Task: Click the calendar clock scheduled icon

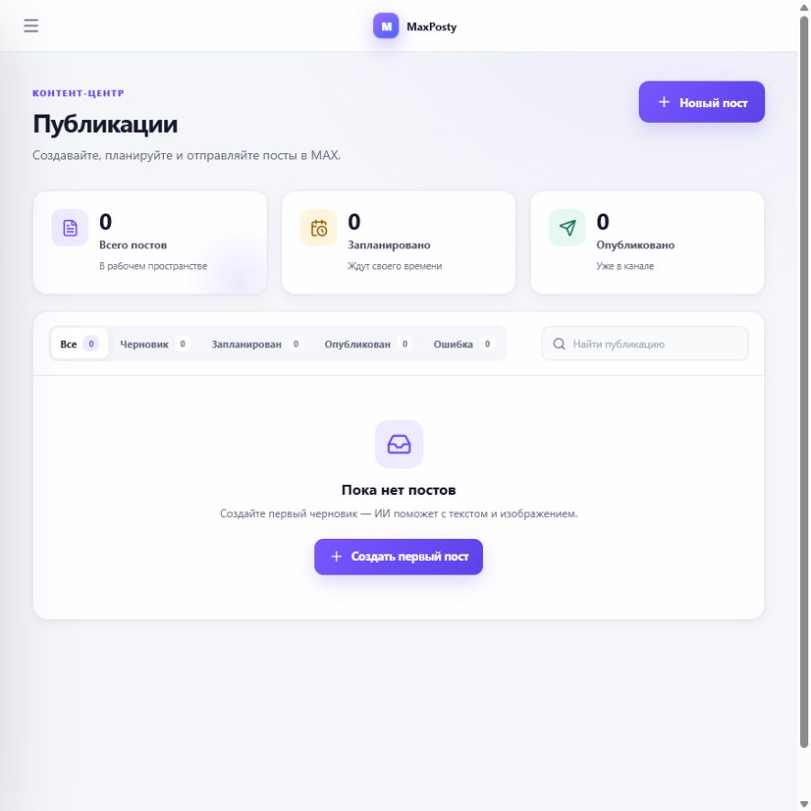Action: click(x=319, y=227)
